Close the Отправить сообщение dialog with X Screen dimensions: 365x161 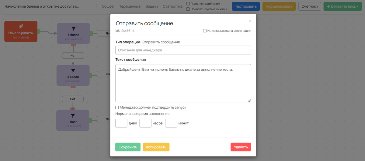250,21
